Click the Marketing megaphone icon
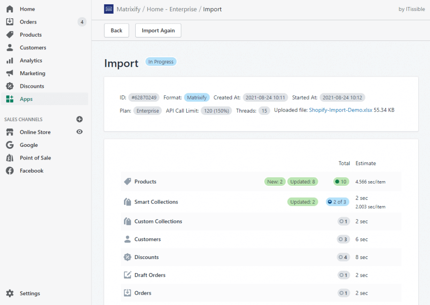The image size is (430, 305). tap(9, 73)
